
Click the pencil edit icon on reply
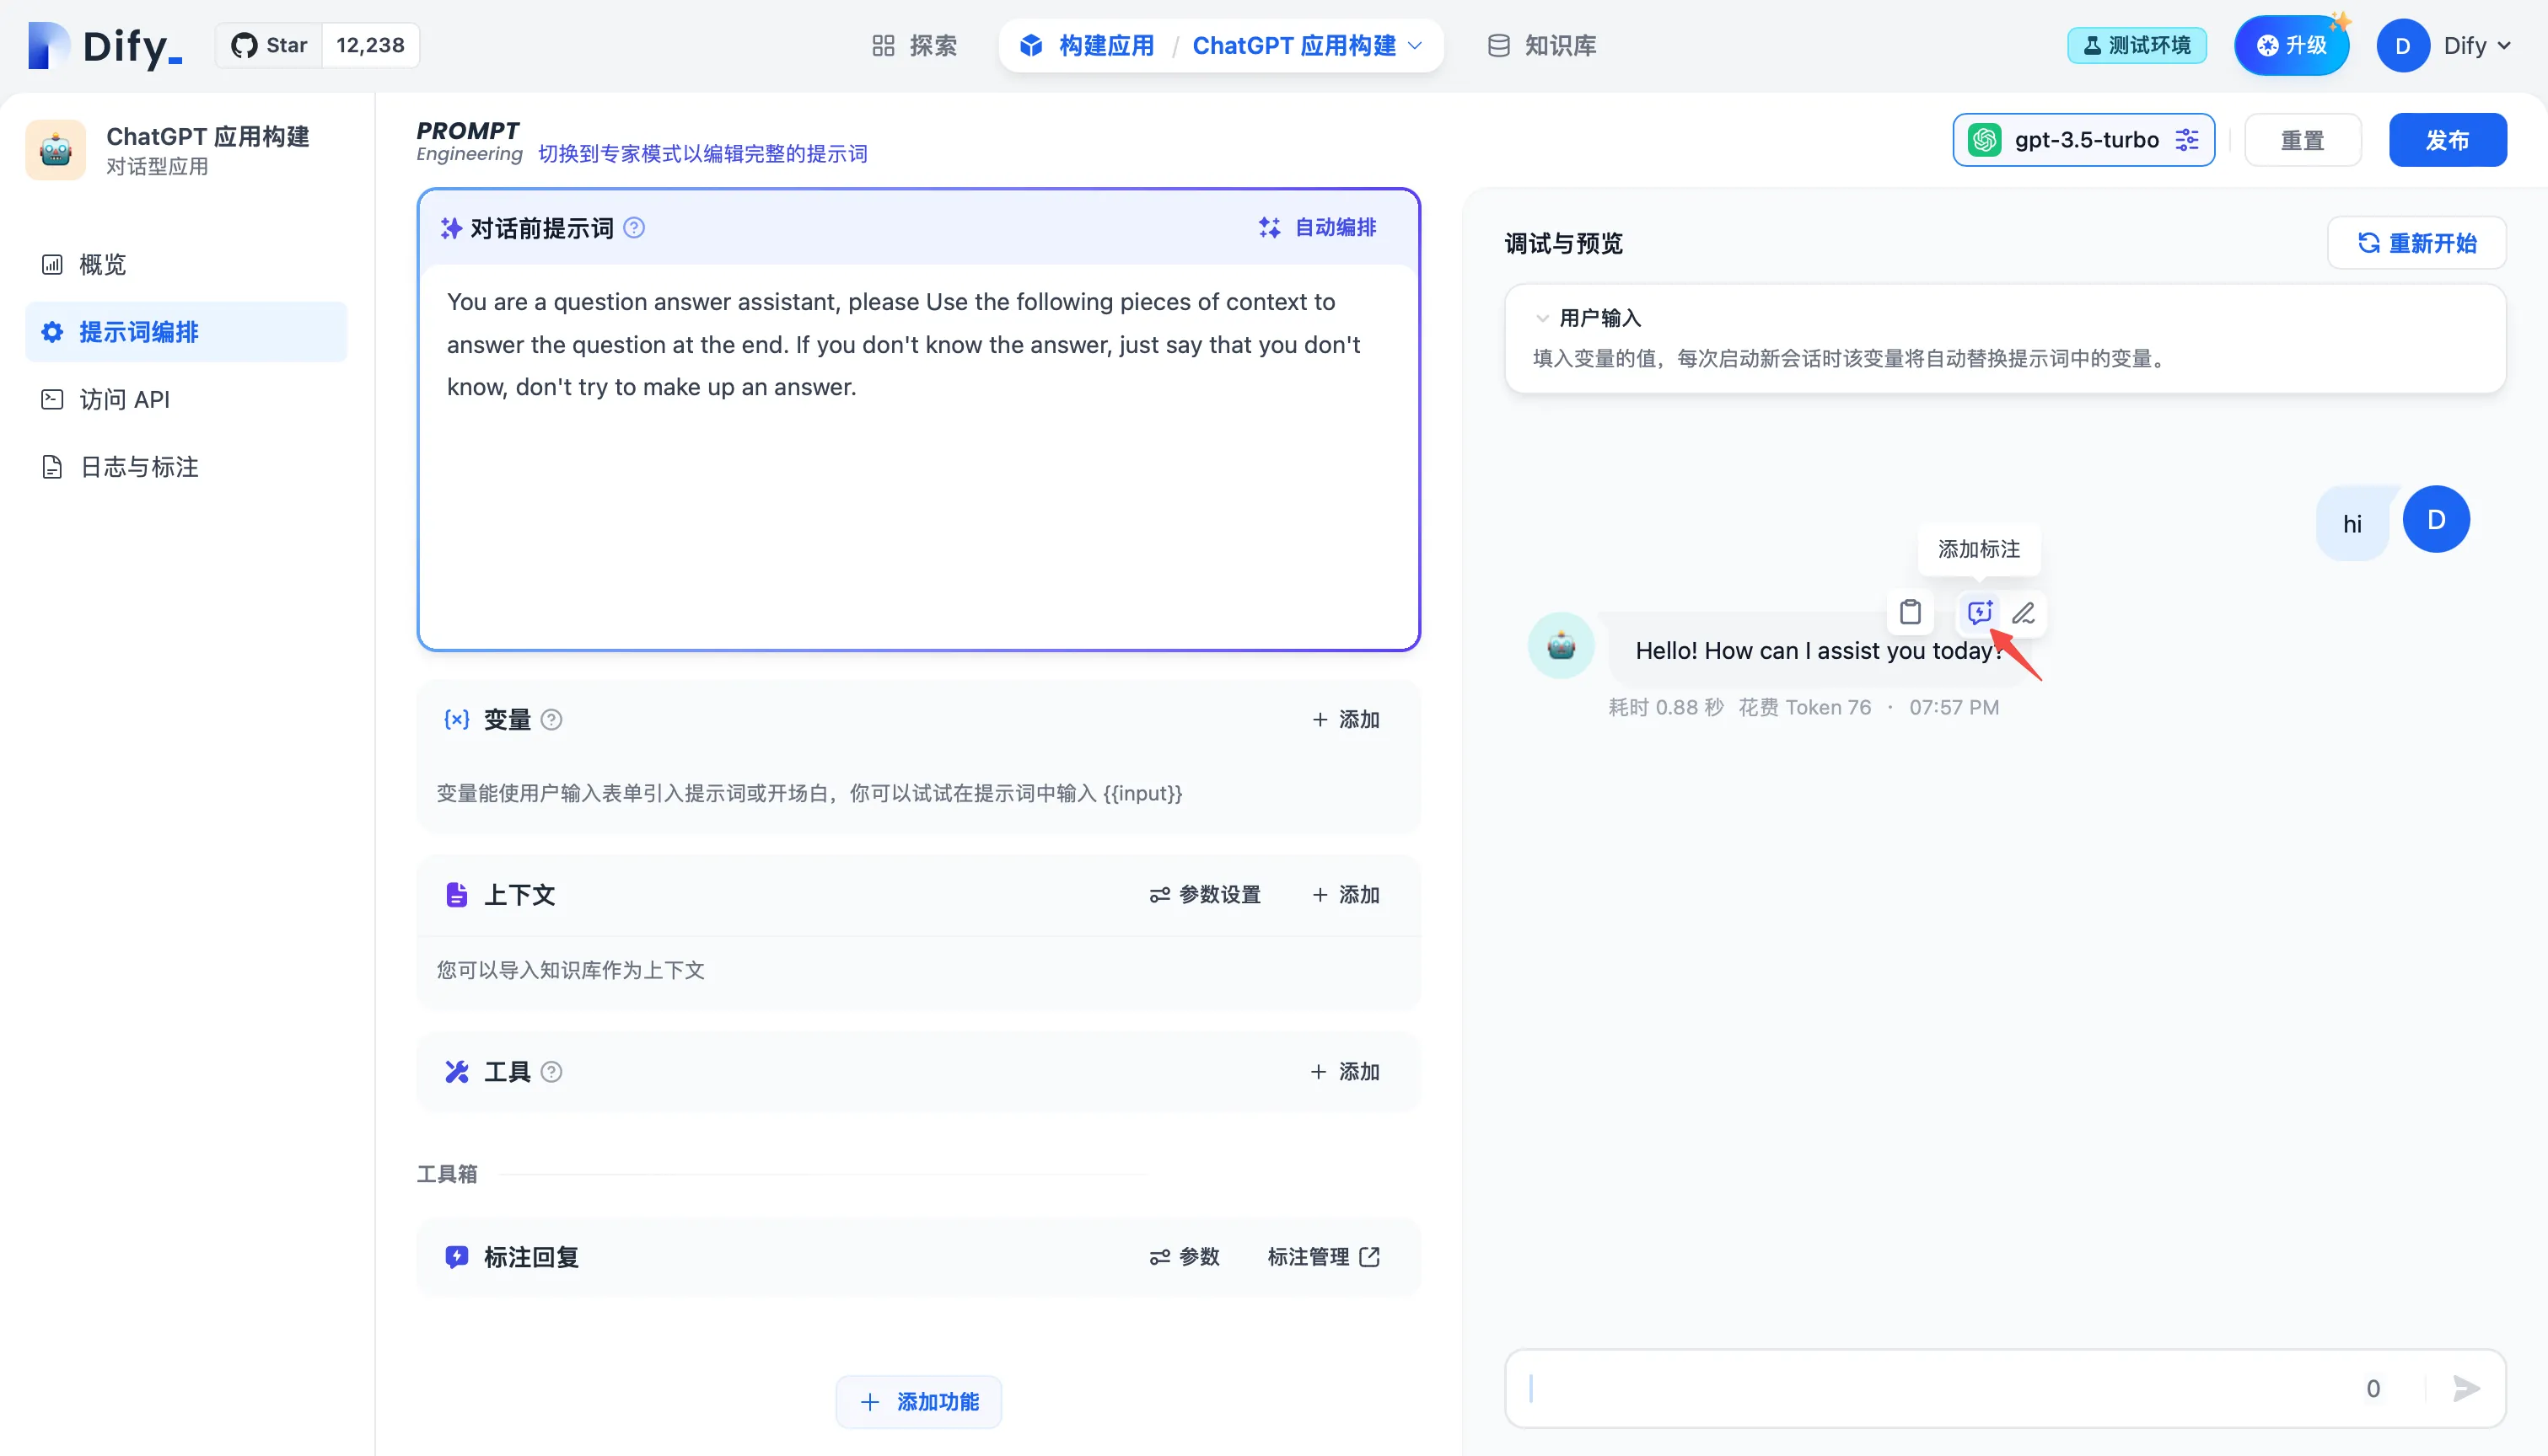pos(2023,612)
